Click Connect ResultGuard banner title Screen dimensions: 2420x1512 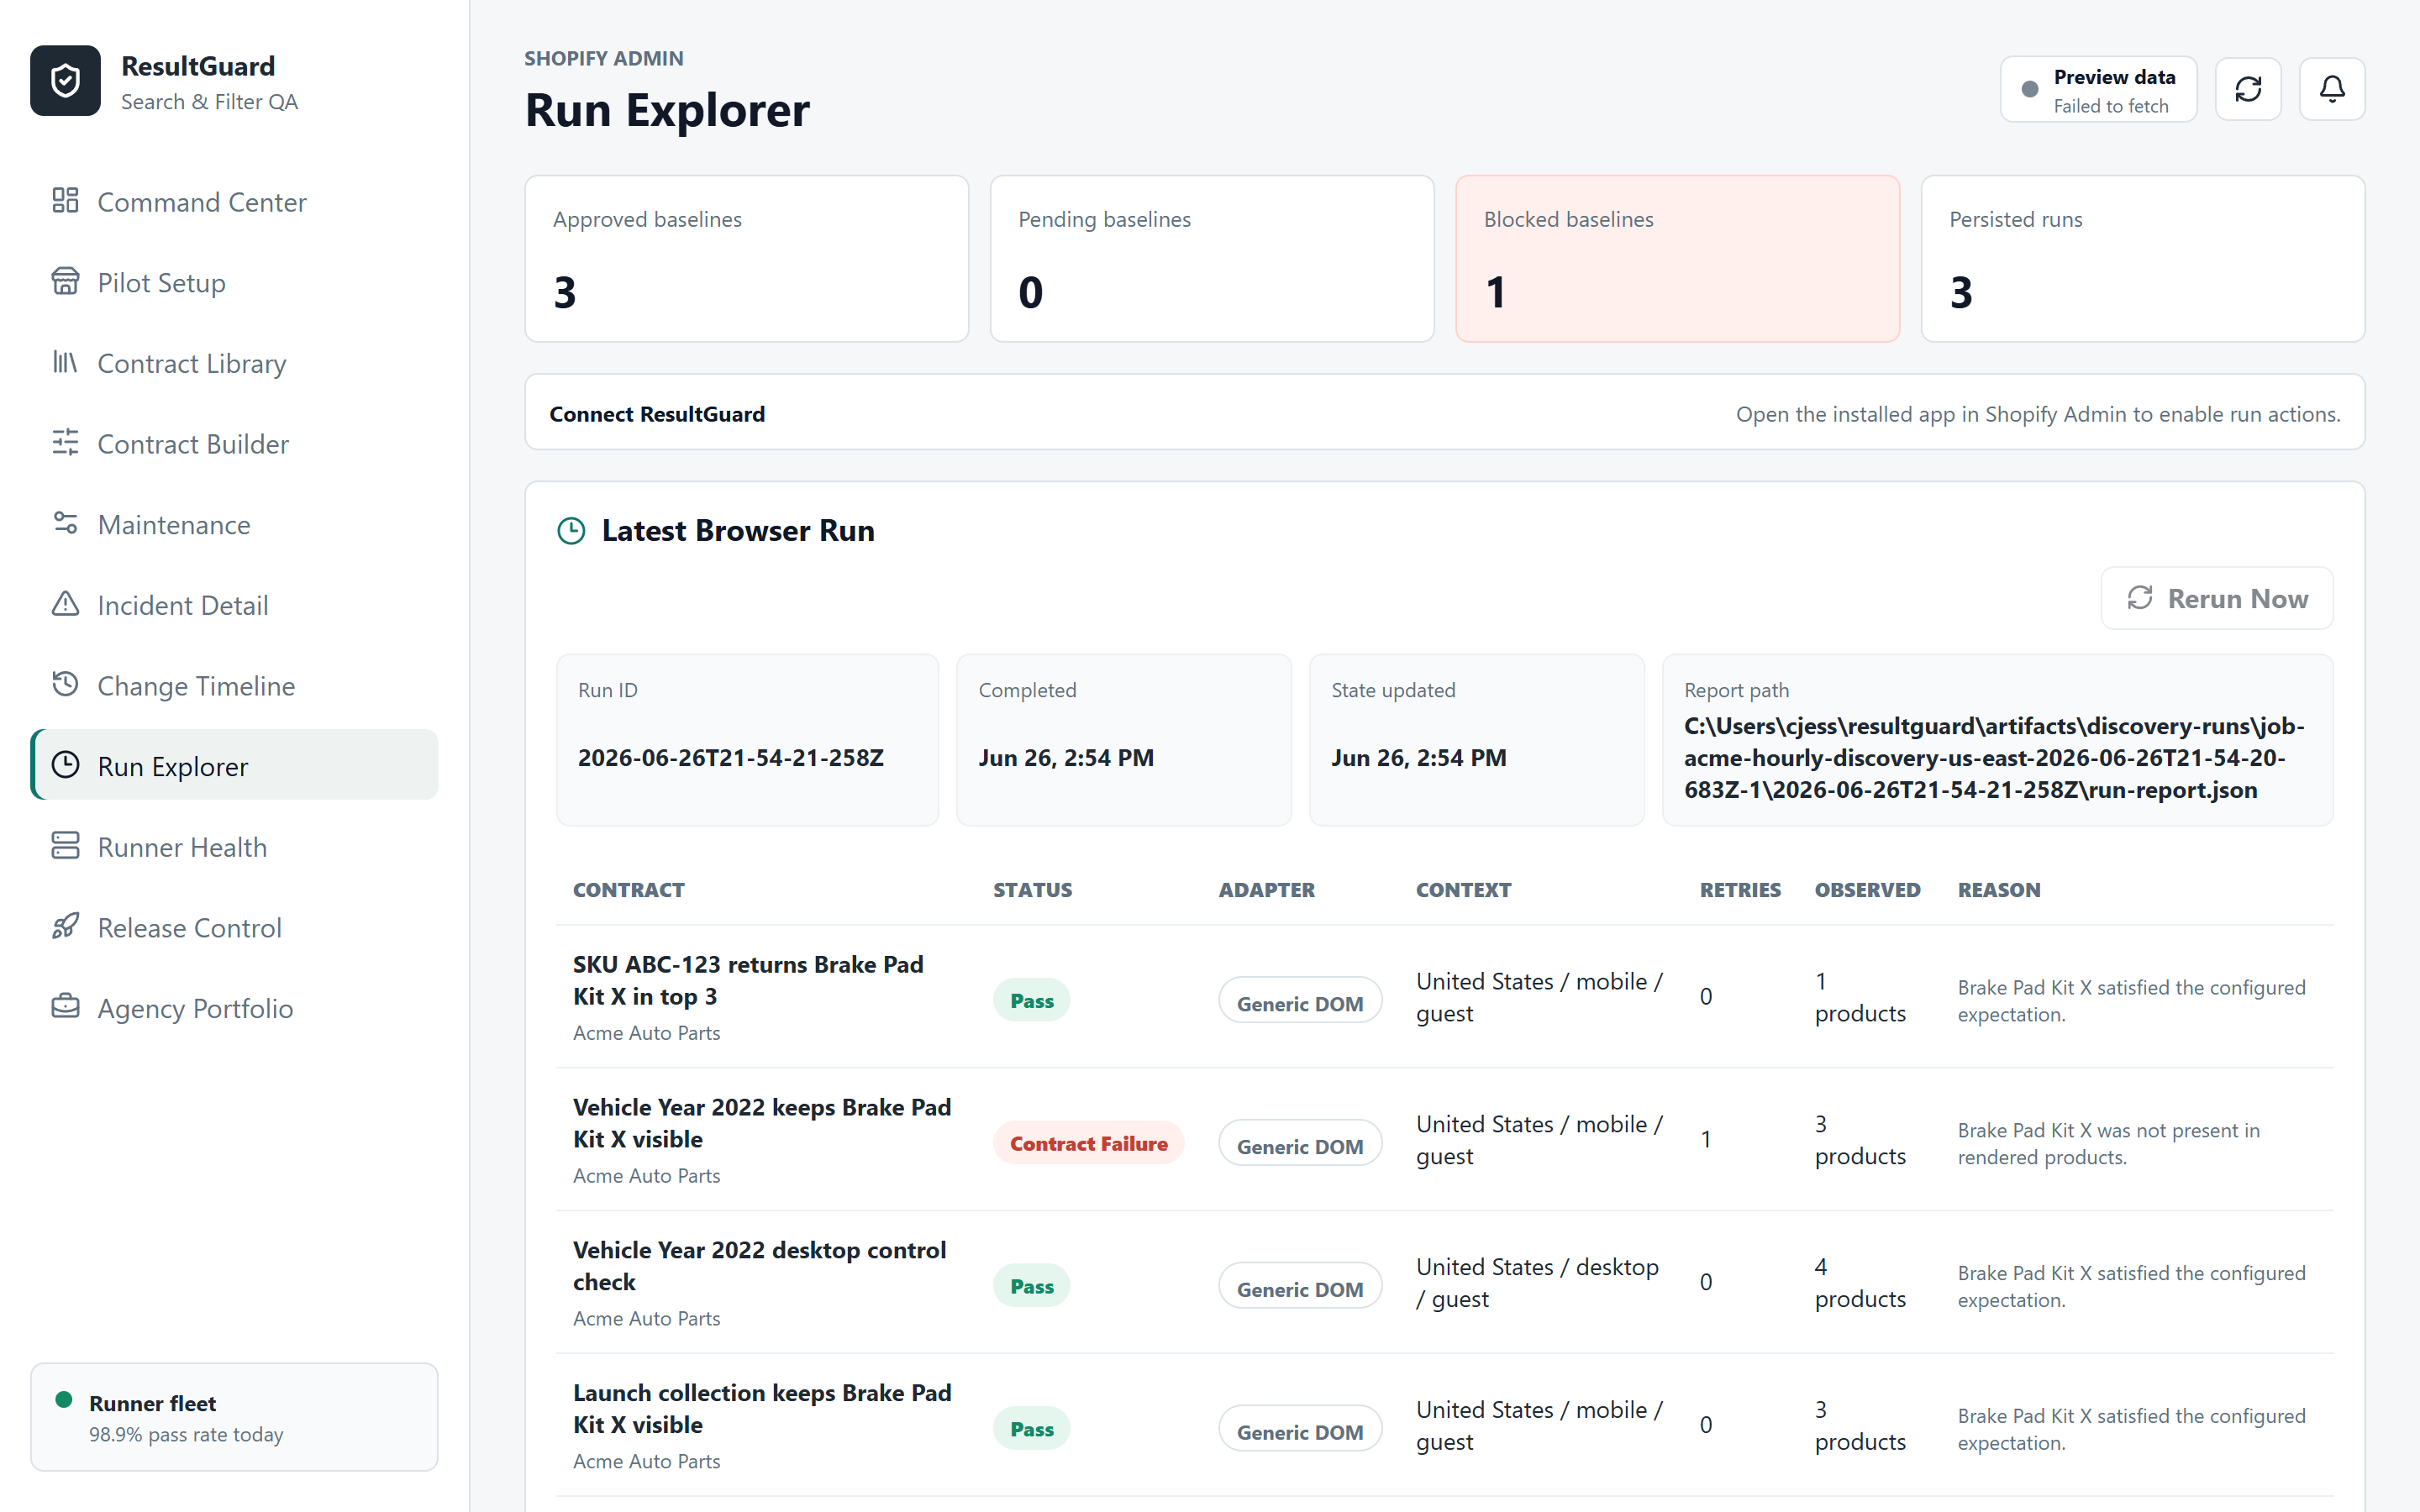point(657,413)
